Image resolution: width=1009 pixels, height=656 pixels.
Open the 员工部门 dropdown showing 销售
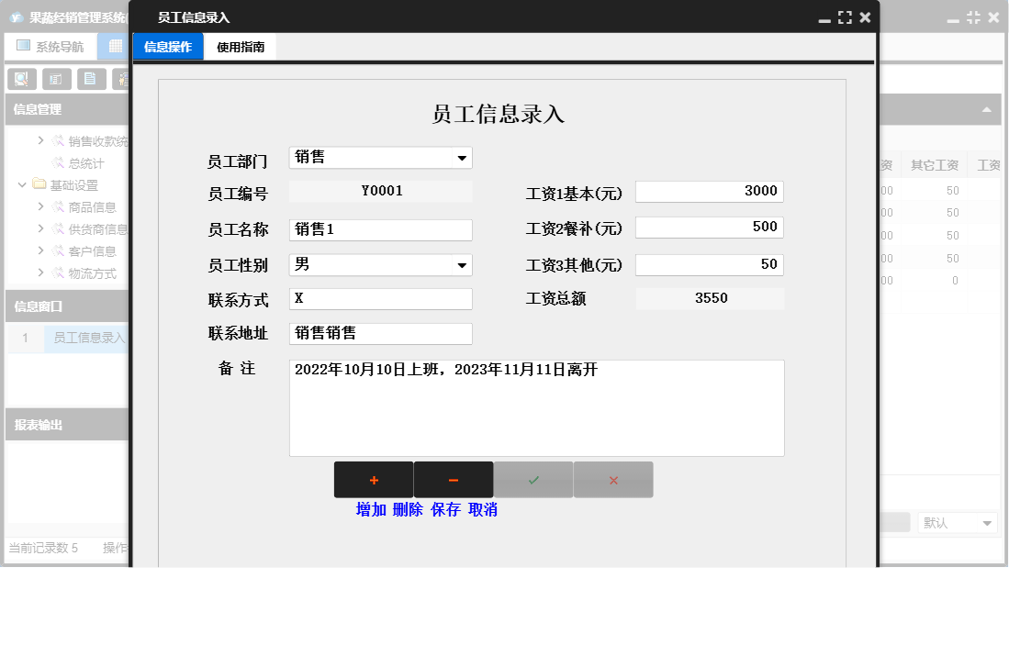(464, 157)
